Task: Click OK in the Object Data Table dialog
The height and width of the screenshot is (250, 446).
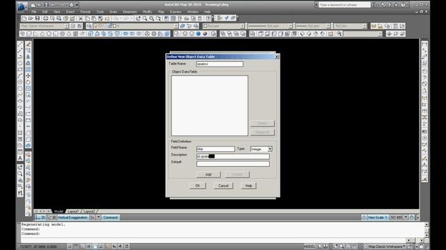Action: [x=198, y=185]
